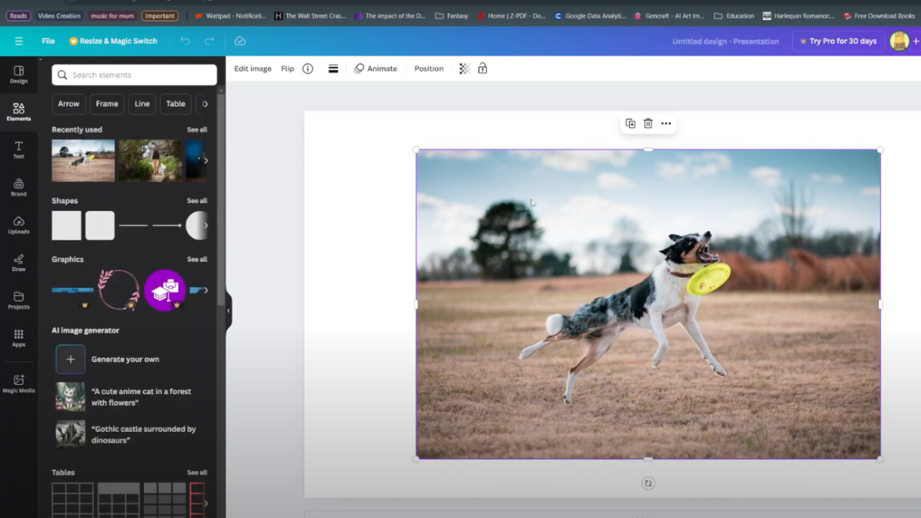The height and width of the screenshot is (518, 921).
Task: Open more options ellipsis above image
Action: pyautogui.click(x=666, y=124)
